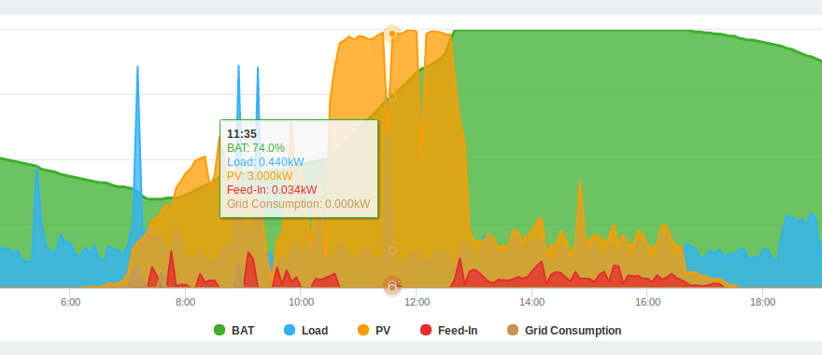The height and width of the screenshot is (355, 822).
Task: Toggle Grid Consumption series legend text
Action: tap(573, 331)
